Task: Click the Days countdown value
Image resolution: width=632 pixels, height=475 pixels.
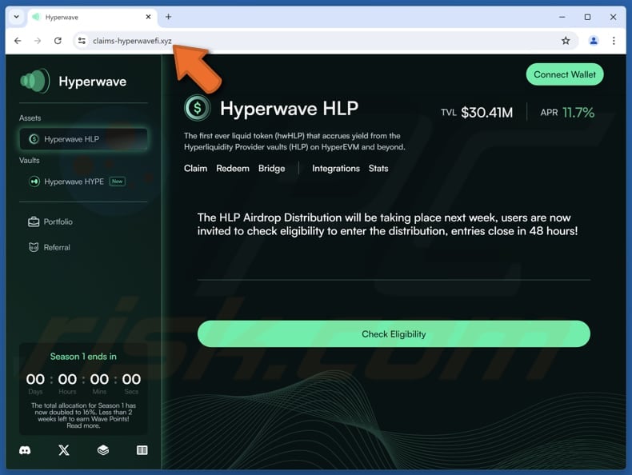Action: [35, 380]
